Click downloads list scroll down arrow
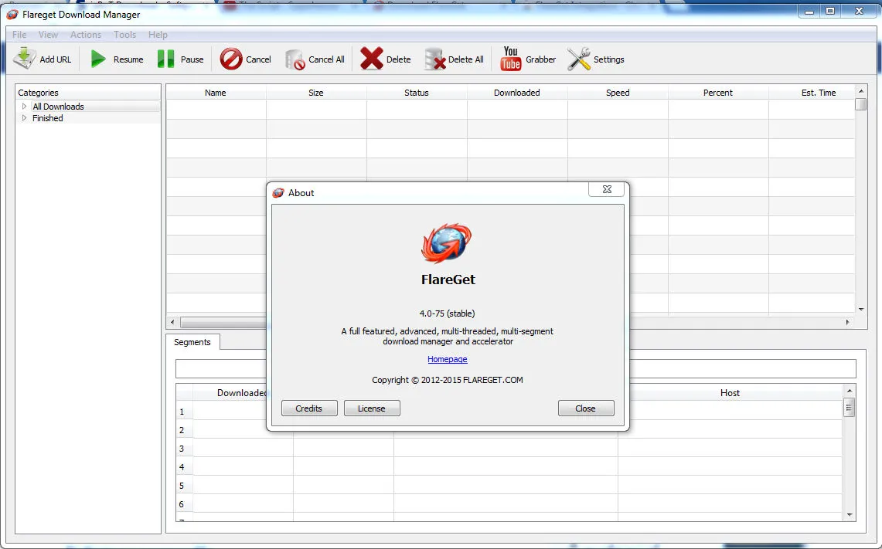 [x=860, y=309]
